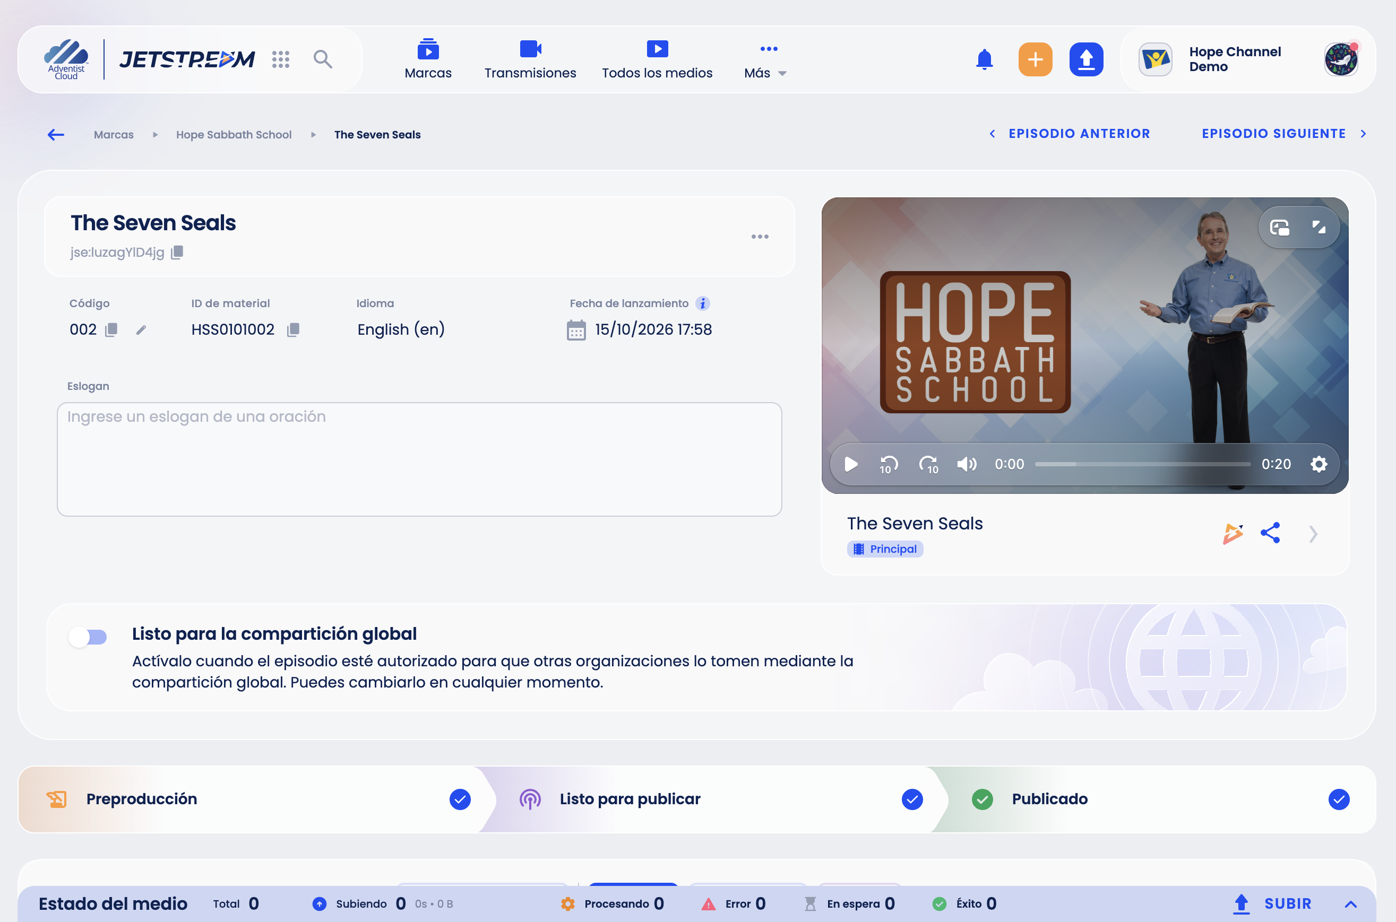Toggle the Publicado stage checkmark
This screenshot has height=922, width=1396.
pos(1338,799)
